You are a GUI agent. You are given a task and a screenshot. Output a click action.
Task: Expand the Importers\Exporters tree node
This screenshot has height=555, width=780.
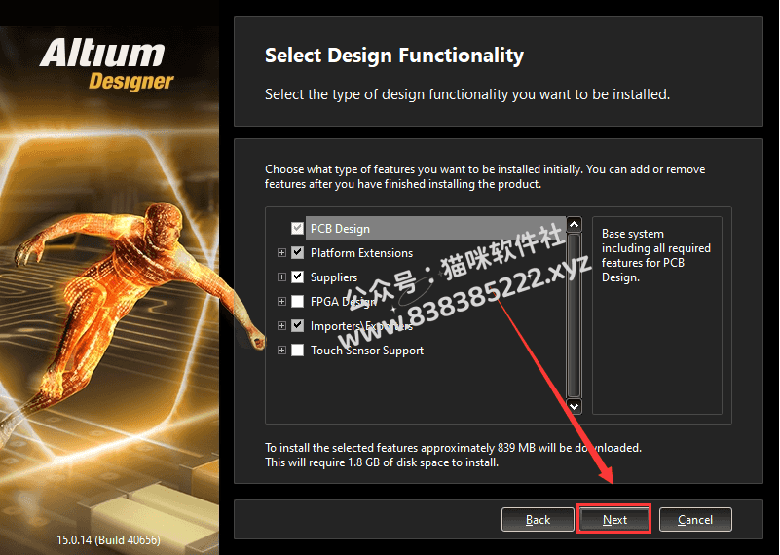pos(281,326)
